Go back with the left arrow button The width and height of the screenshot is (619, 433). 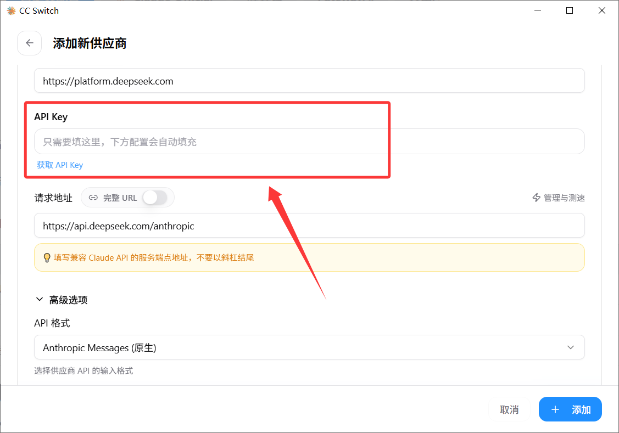point(30,43)
